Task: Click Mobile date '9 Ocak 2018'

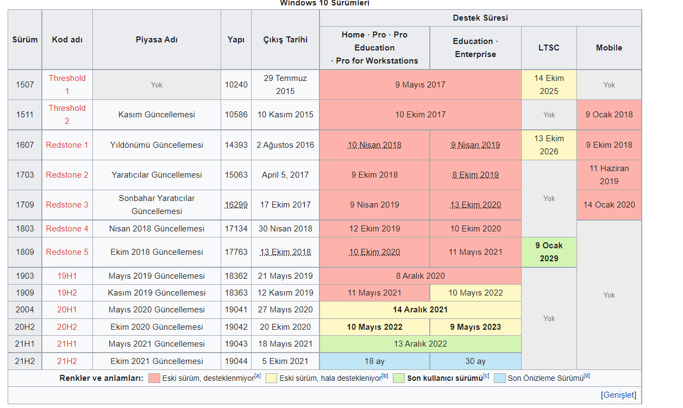Action: tap(609, 115)
